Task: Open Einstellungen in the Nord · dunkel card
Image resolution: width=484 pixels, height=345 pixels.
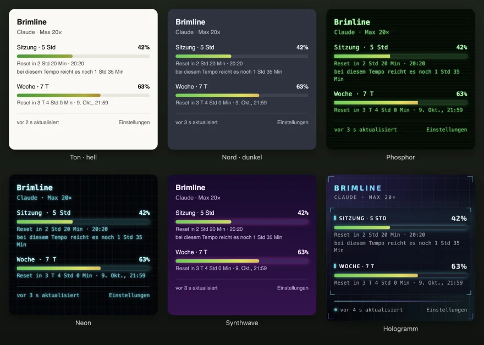Action: pyautogui.click(x=293, y=123)
